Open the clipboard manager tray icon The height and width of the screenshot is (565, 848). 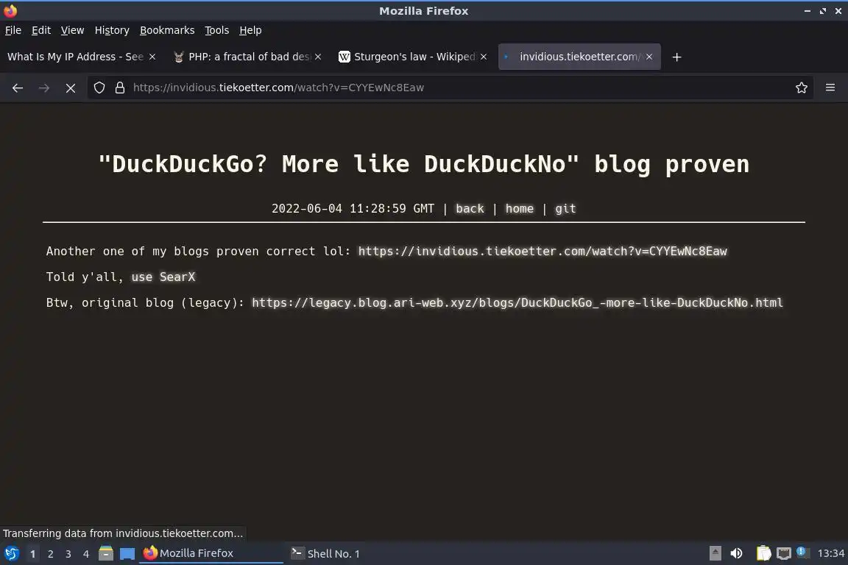click(x=763, y=553)
